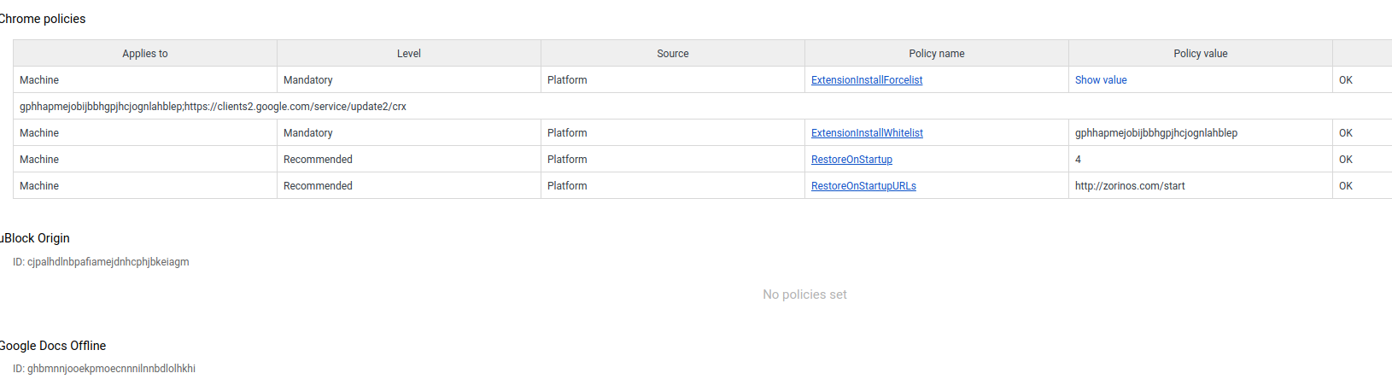
Task: Click the Applies to column header
Action: point(144,54)
